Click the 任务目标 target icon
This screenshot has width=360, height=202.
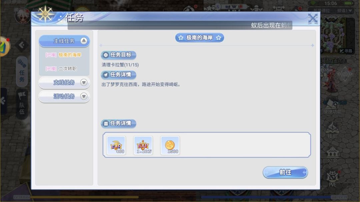point(106,55)
